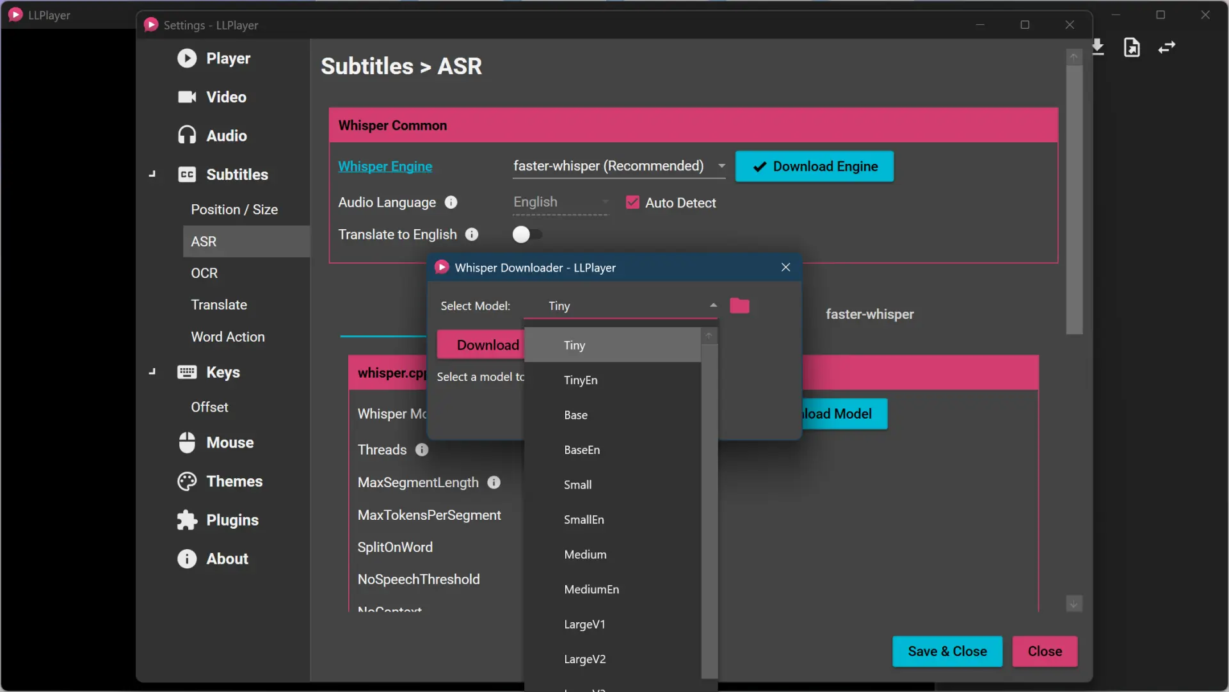Screen dimensions: 1229x692
Task: Open Position / Size subtitle settings
Action: 246,210
